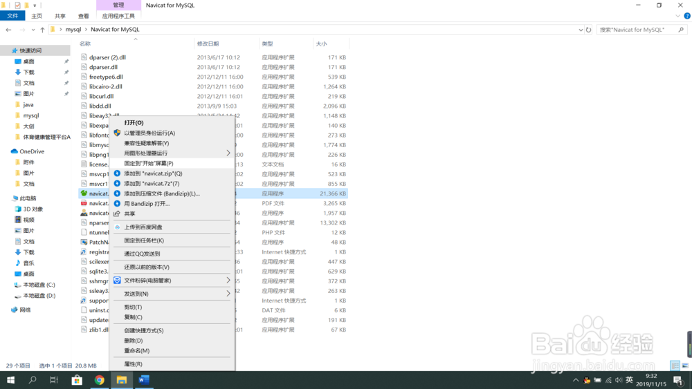Open 3D 对象 in sidebar
Viewport: 692px width, 389px height.
tap(33, 209)
